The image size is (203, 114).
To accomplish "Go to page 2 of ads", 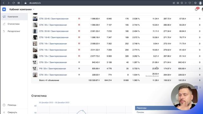I will click(200, 88).
